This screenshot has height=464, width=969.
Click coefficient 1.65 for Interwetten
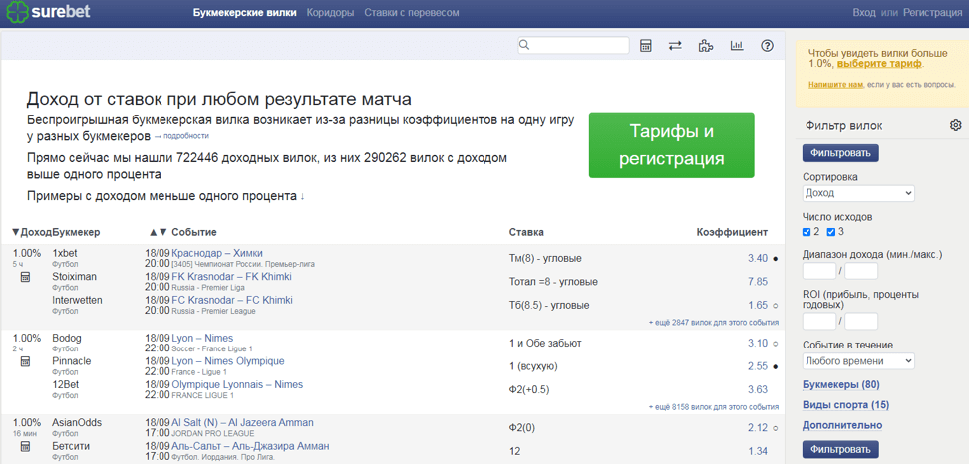(x=757, y=305)
